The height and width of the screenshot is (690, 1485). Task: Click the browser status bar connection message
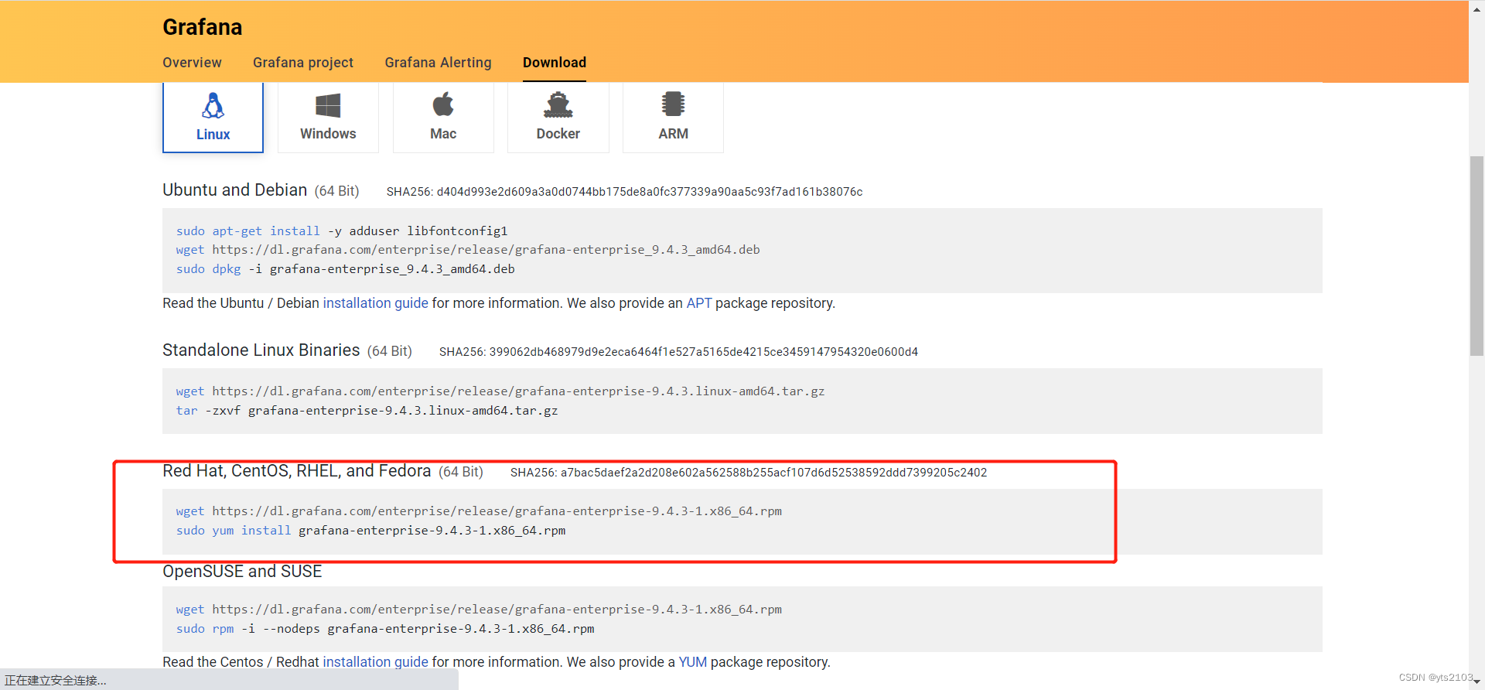56,680
